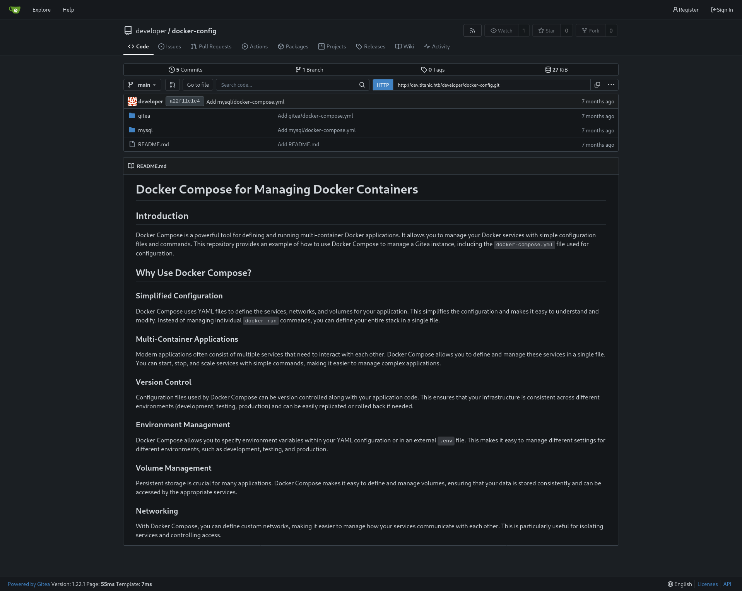Click the watchers count 1
This screenshot has height=591, width=742.
(x=524, y=31)
